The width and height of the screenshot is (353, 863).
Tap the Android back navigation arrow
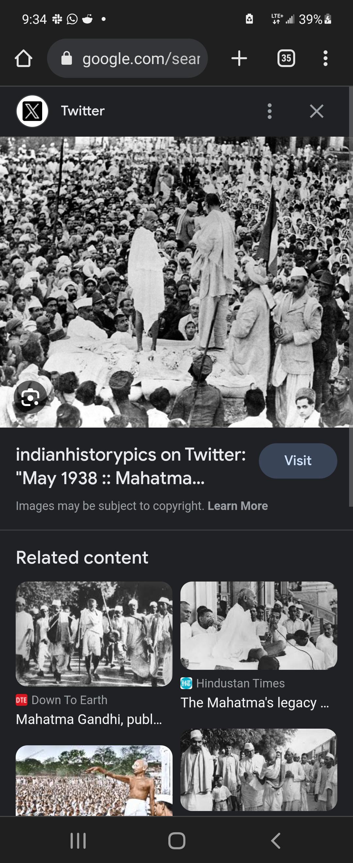275,841
